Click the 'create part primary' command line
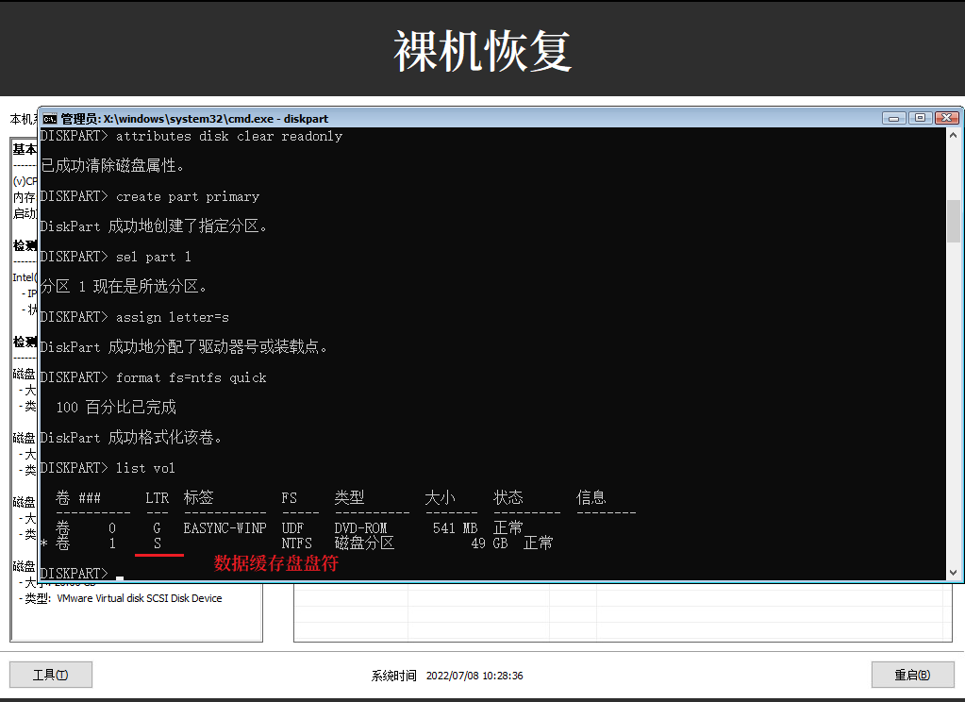965x702 pixels. (187, 196)
